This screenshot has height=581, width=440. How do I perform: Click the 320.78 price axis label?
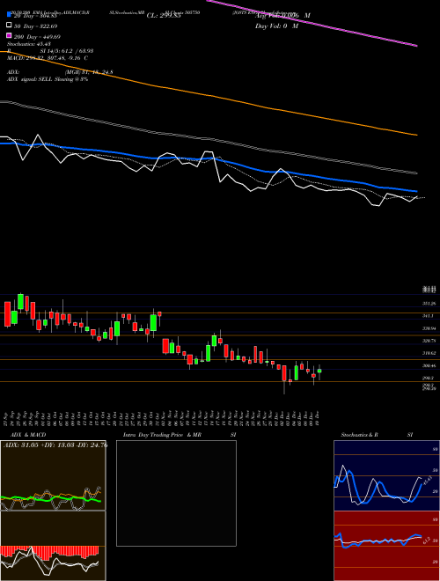coord(429,341)
